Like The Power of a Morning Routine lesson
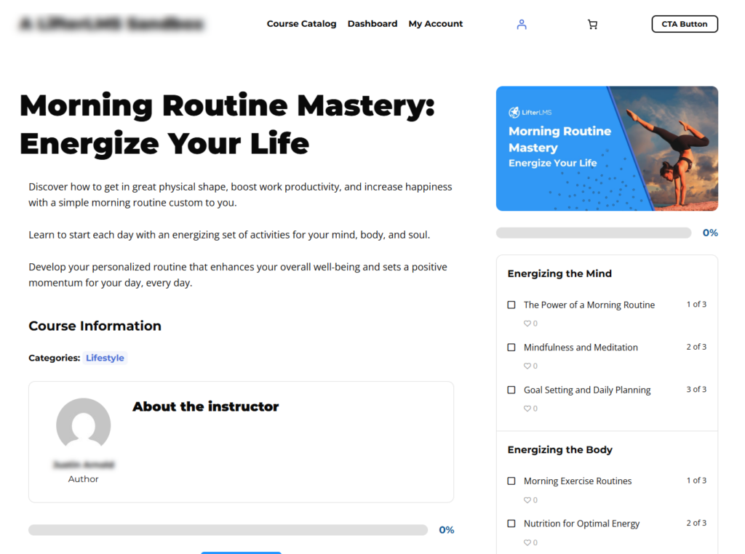Viewport: 745px width, 554px height. [x=527, y=324]
